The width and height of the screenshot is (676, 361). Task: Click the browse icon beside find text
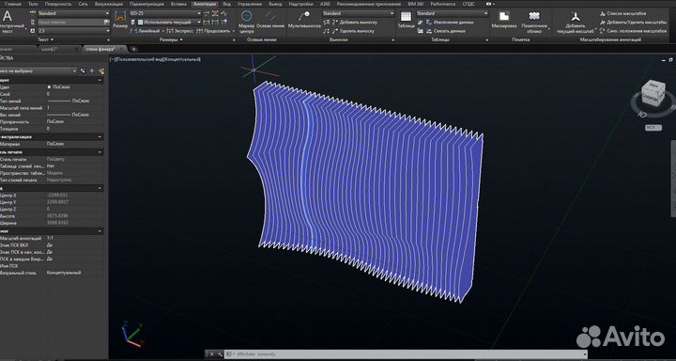click(107, 22)
